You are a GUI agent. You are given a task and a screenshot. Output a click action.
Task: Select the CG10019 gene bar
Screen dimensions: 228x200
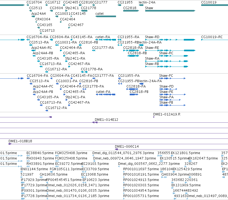tap(215, 5)
